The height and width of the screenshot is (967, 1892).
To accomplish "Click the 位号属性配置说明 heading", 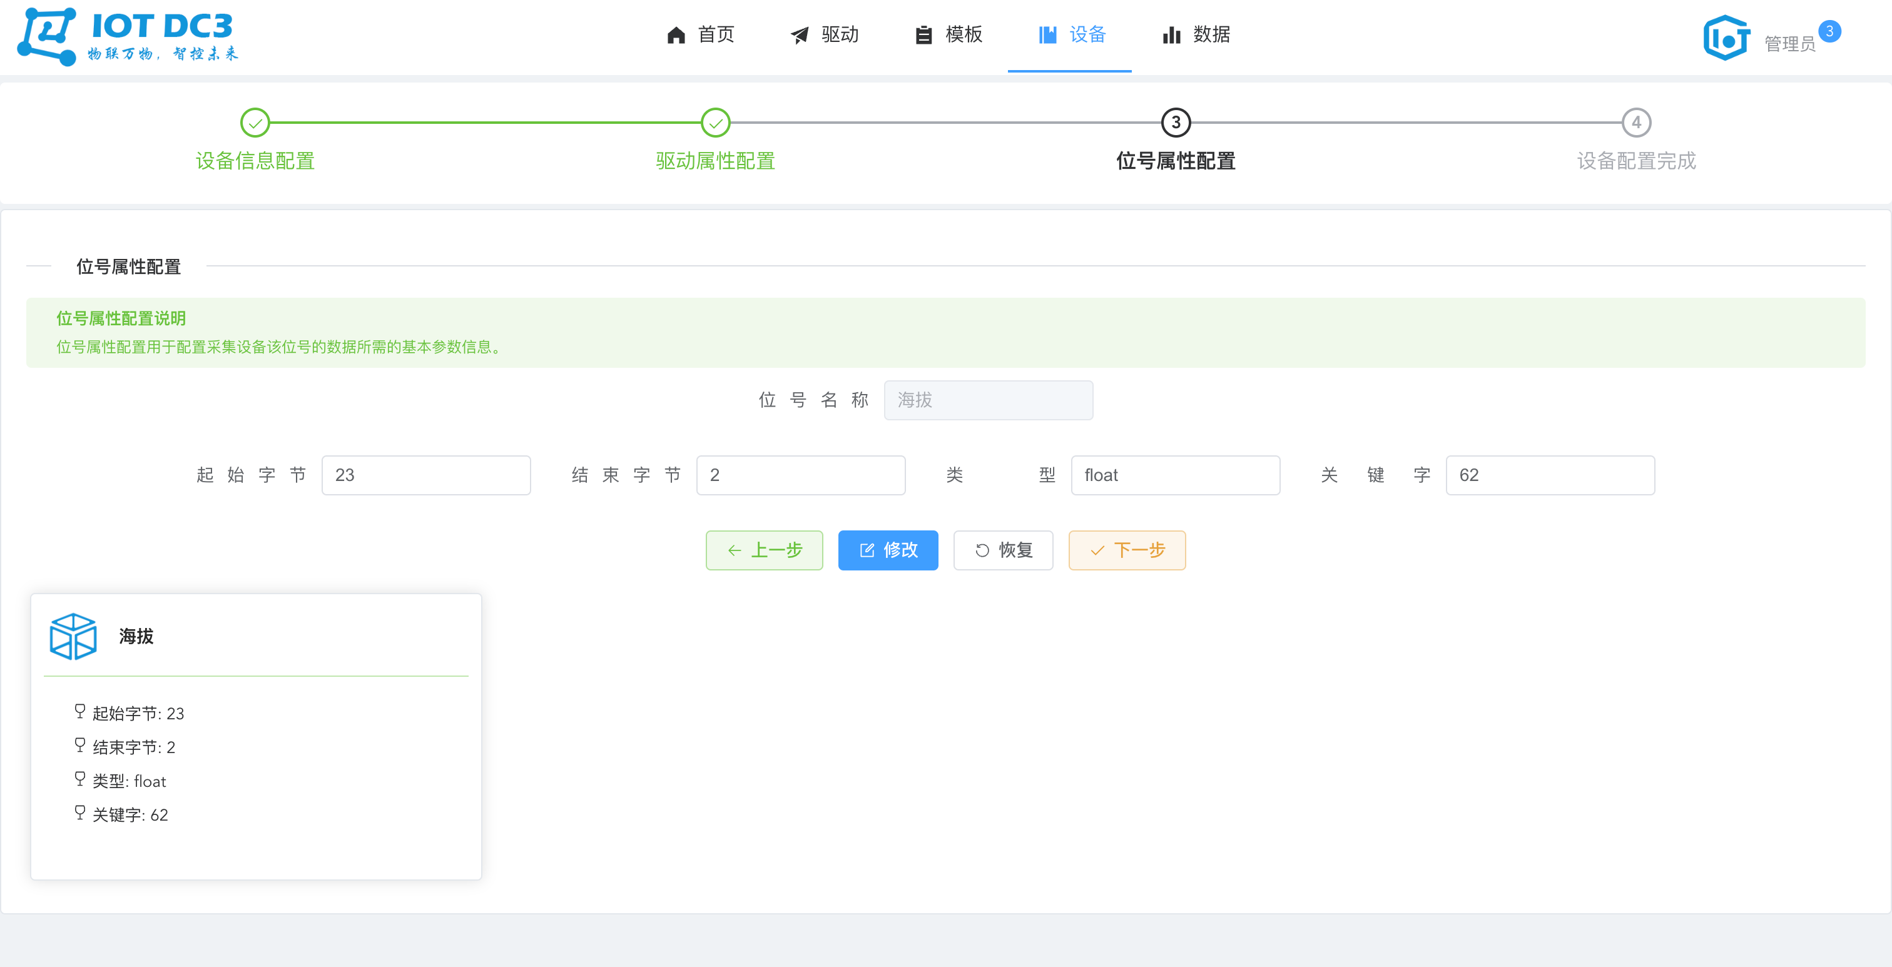I will 121,318.
